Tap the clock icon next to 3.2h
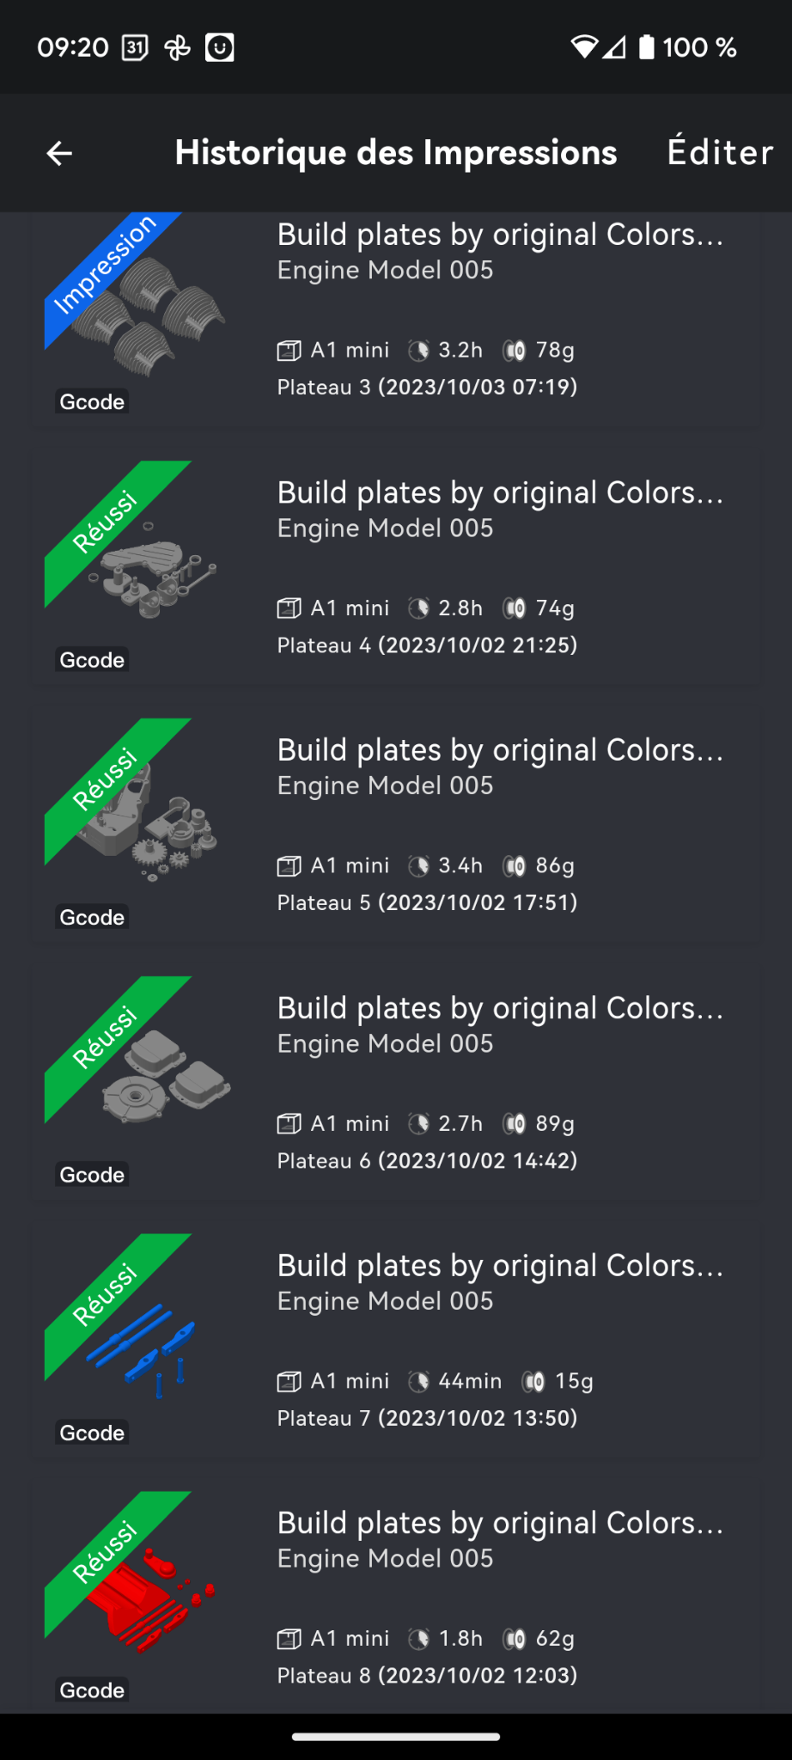Viewport: 792px width, 1760px height. point(418,351)
